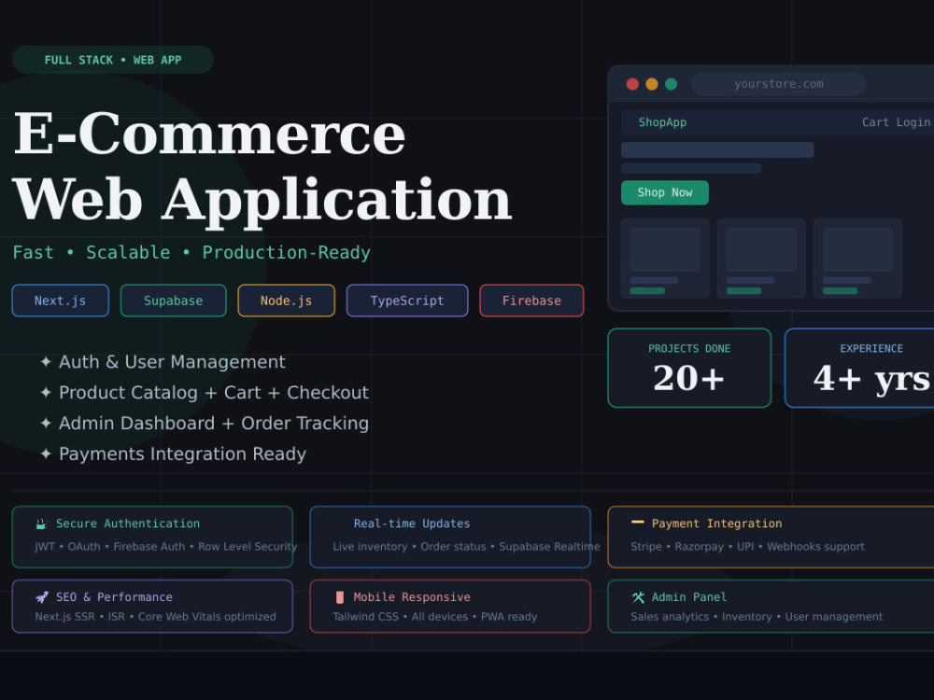Select the Firebase tech badge
Viewport: 934px width, 700px height.
[x=531, y=301]
